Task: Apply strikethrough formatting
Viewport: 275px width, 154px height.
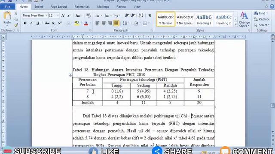Action: pyautogui.click(x=47, y=23)
